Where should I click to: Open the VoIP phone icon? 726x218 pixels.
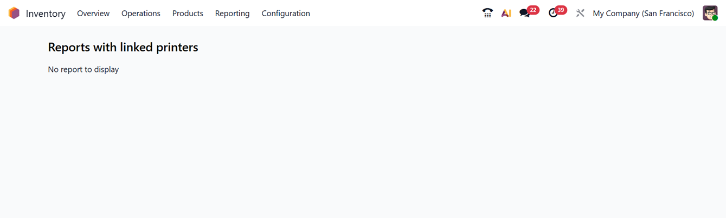click(x=487, y=13)
